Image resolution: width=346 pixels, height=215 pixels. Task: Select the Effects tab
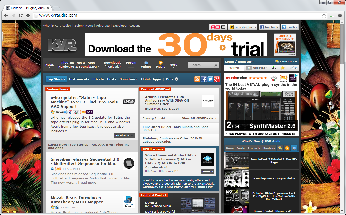point(98,79)
